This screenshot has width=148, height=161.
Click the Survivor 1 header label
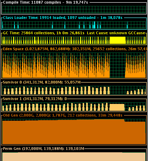coord(35,99)
